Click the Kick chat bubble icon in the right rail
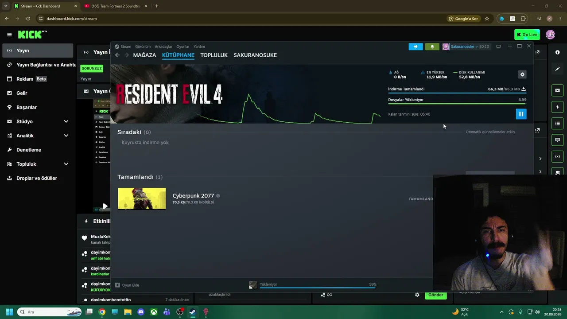Viewport: 567px width, 319px height. point(557,140)
